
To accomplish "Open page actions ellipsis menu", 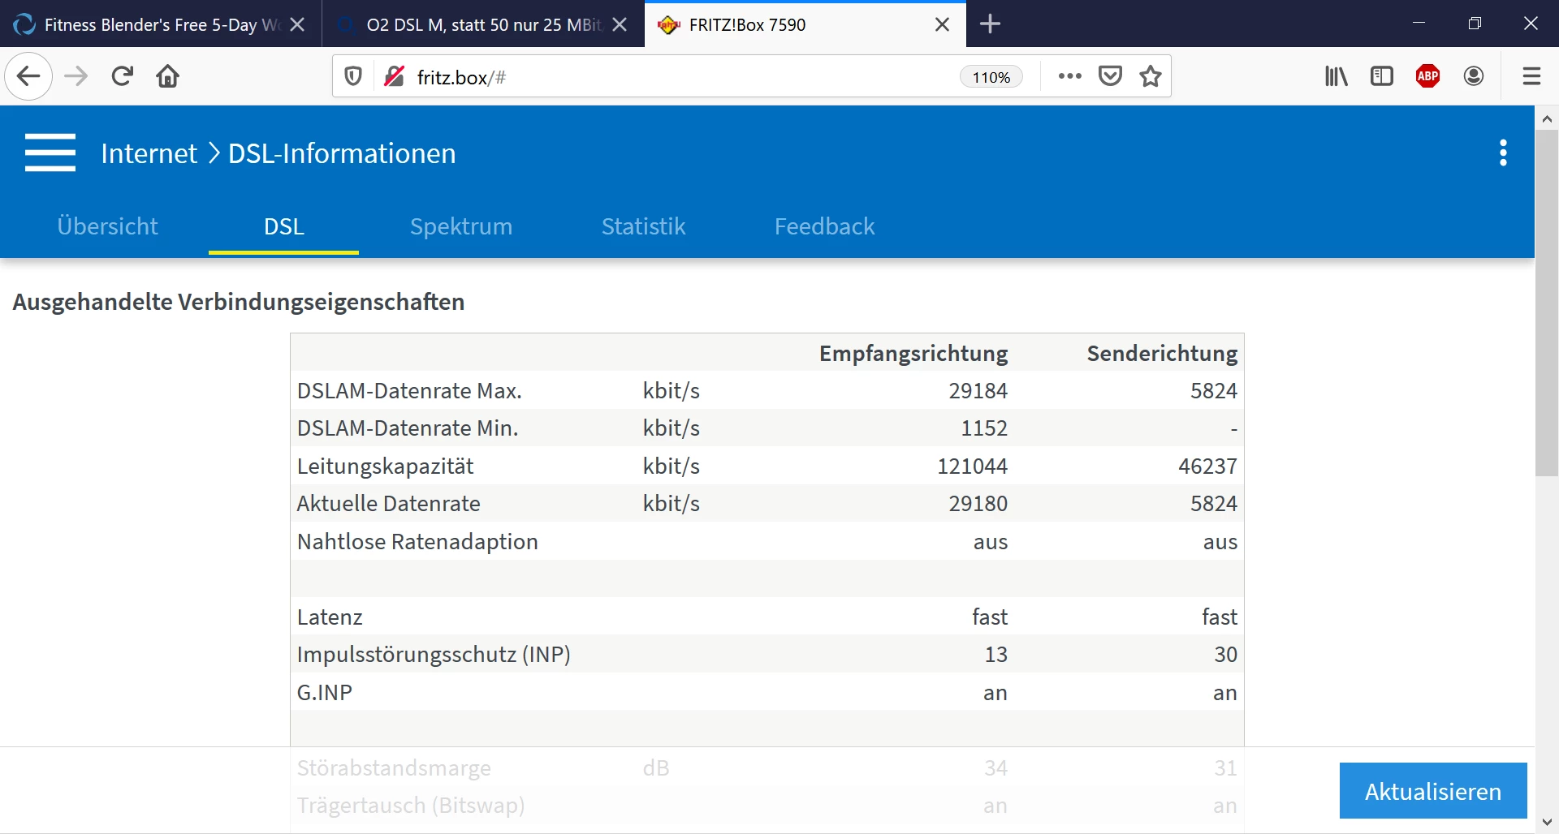I will point(1069,76).
